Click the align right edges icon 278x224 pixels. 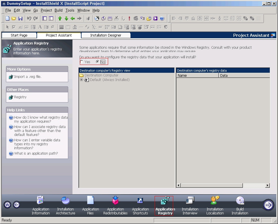[x=180, y=18]
